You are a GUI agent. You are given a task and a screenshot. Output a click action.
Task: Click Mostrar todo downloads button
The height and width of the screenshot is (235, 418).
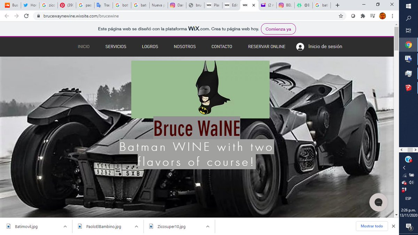coord(372,226)
